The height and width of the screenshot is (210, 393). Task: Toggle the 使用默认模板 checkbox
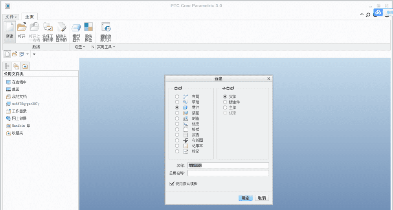(172, 184)
